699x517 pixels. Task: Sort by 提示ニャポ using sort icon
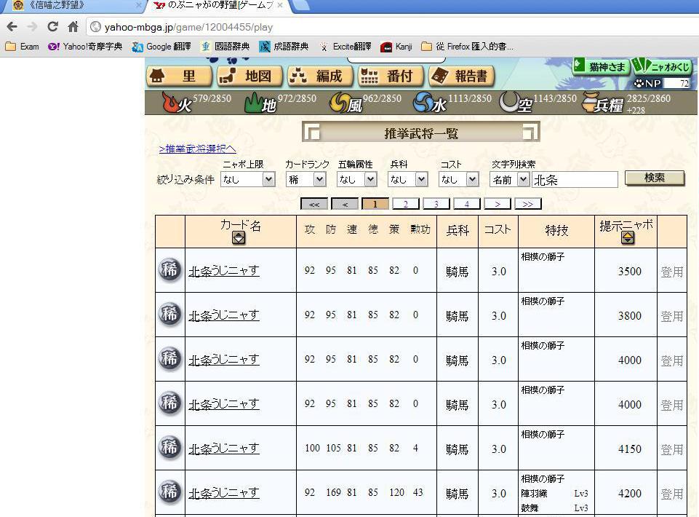(628, 238)
